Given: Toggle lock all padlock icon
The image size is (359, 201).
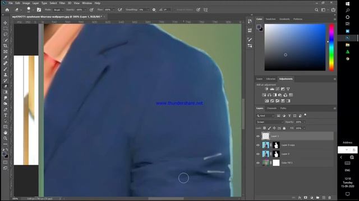Looking at the screenshot, I should (x=284, y=128).
